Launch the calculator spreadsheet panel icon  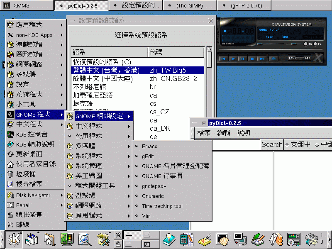(186, 239)
